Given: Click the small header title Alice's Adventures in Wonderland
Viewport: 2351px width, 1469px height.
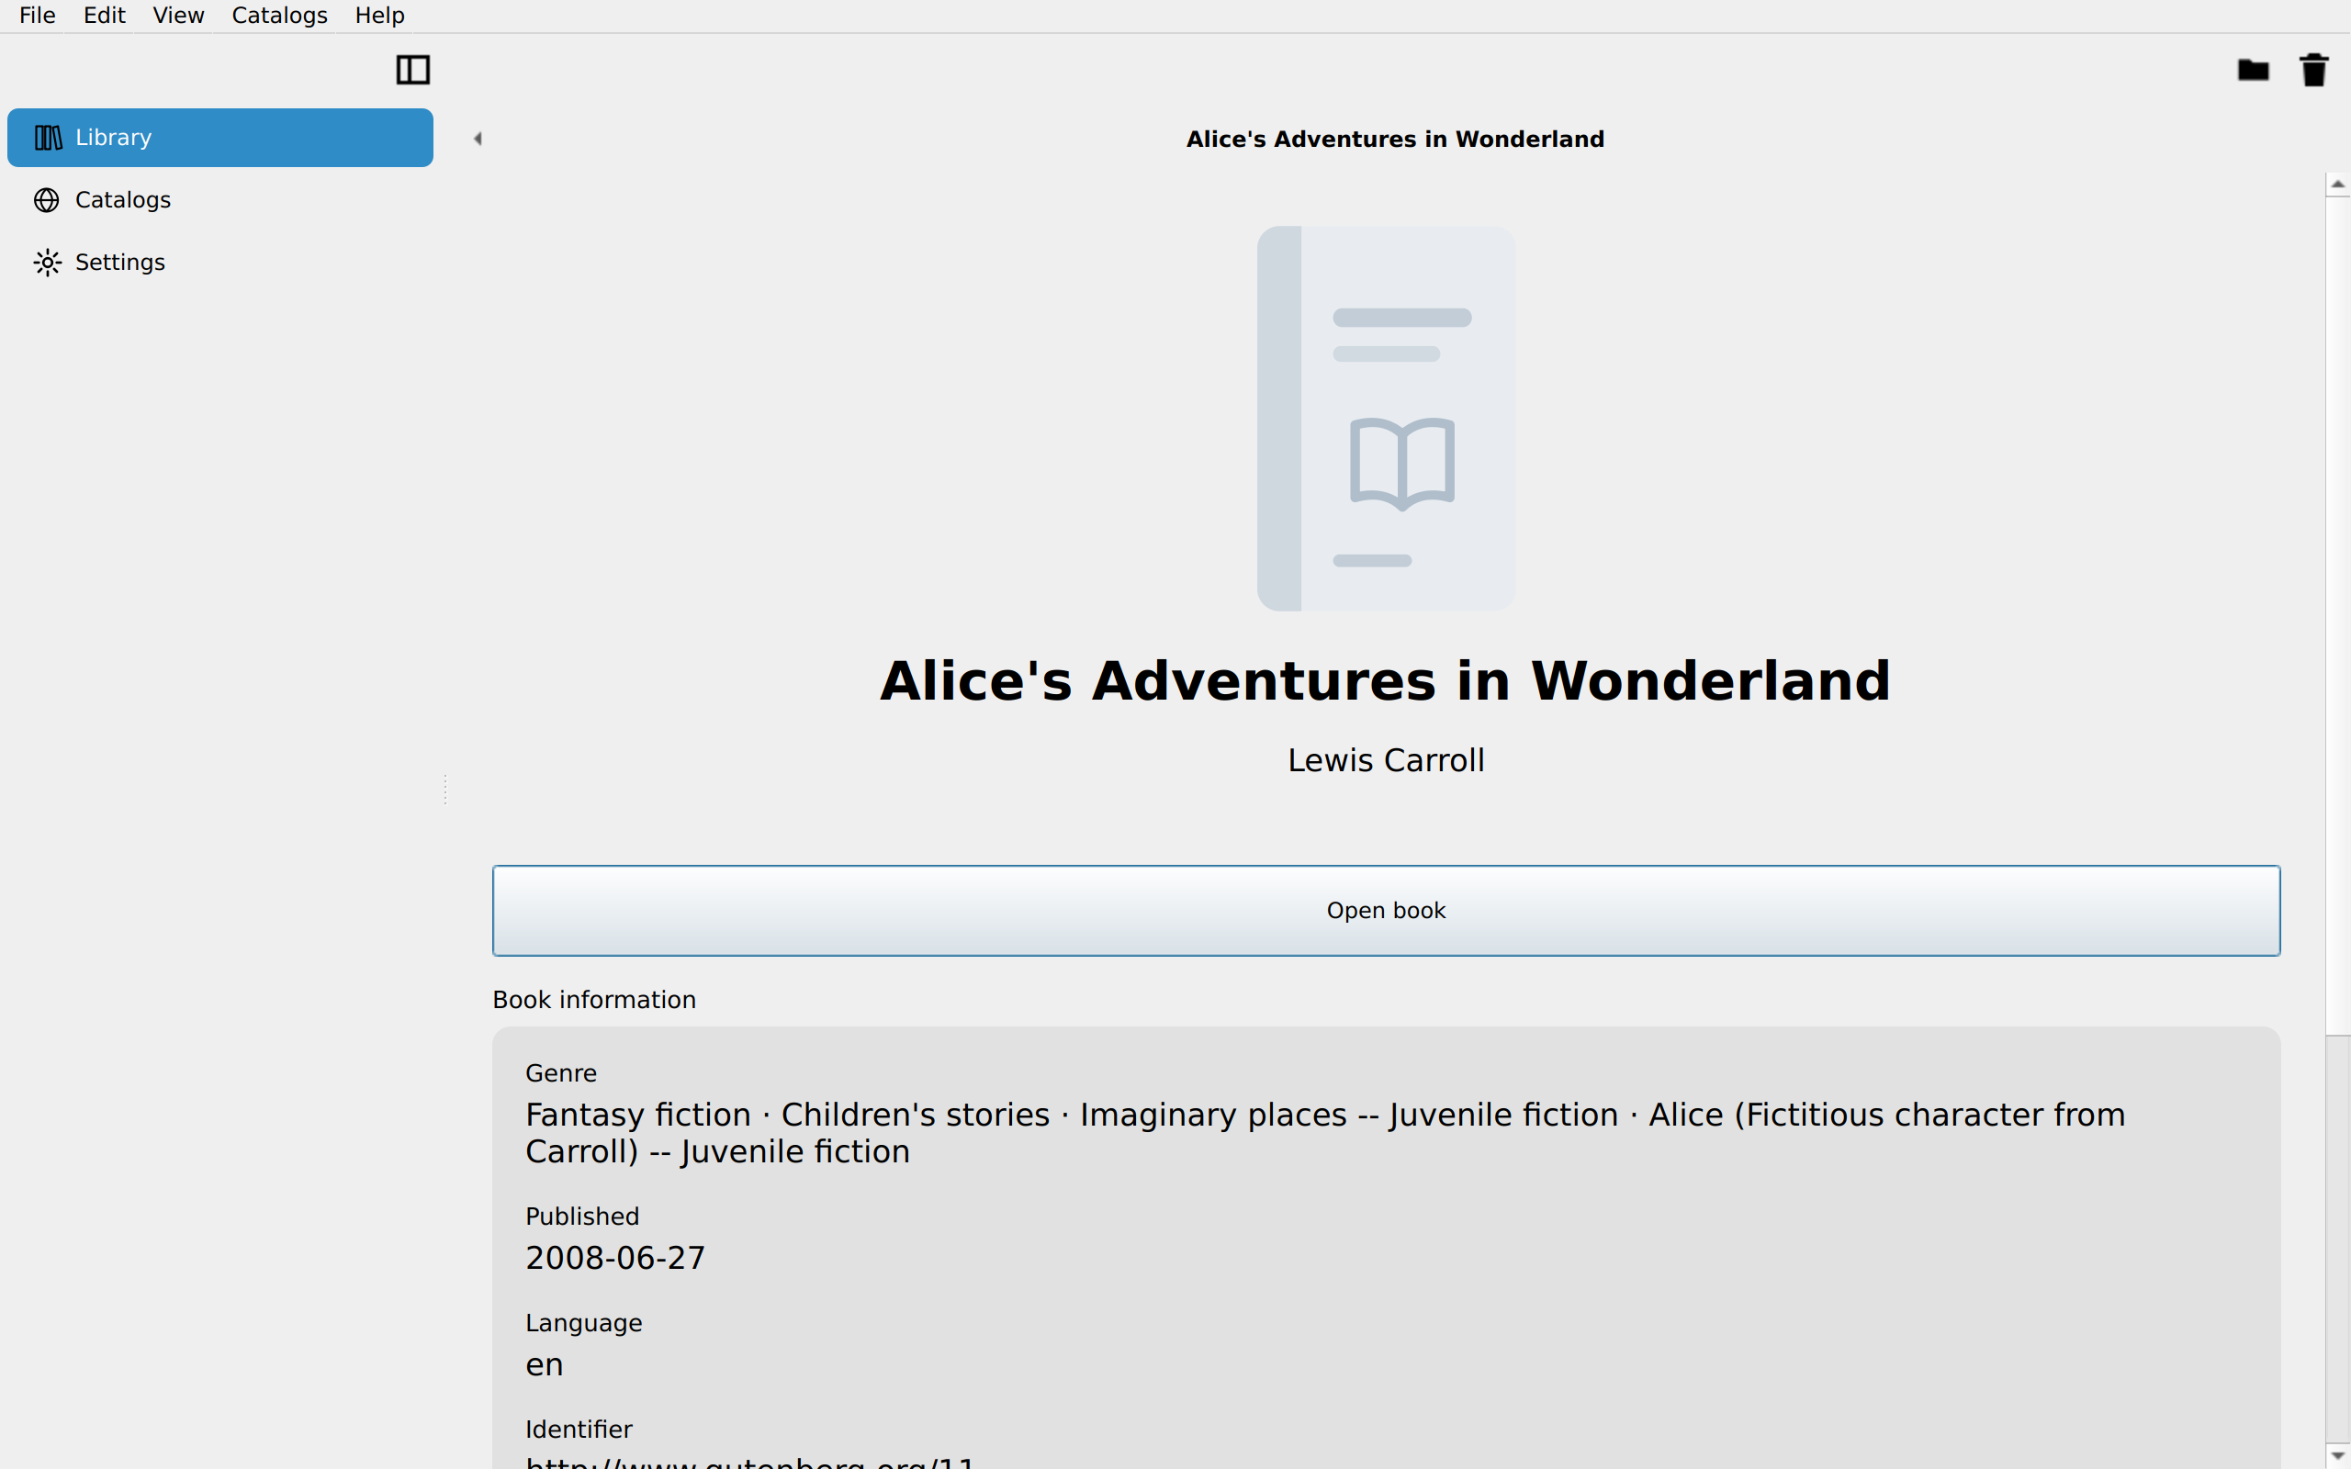Looking at the screenshot, I should pyautogui.click(x=1395, y=140).
